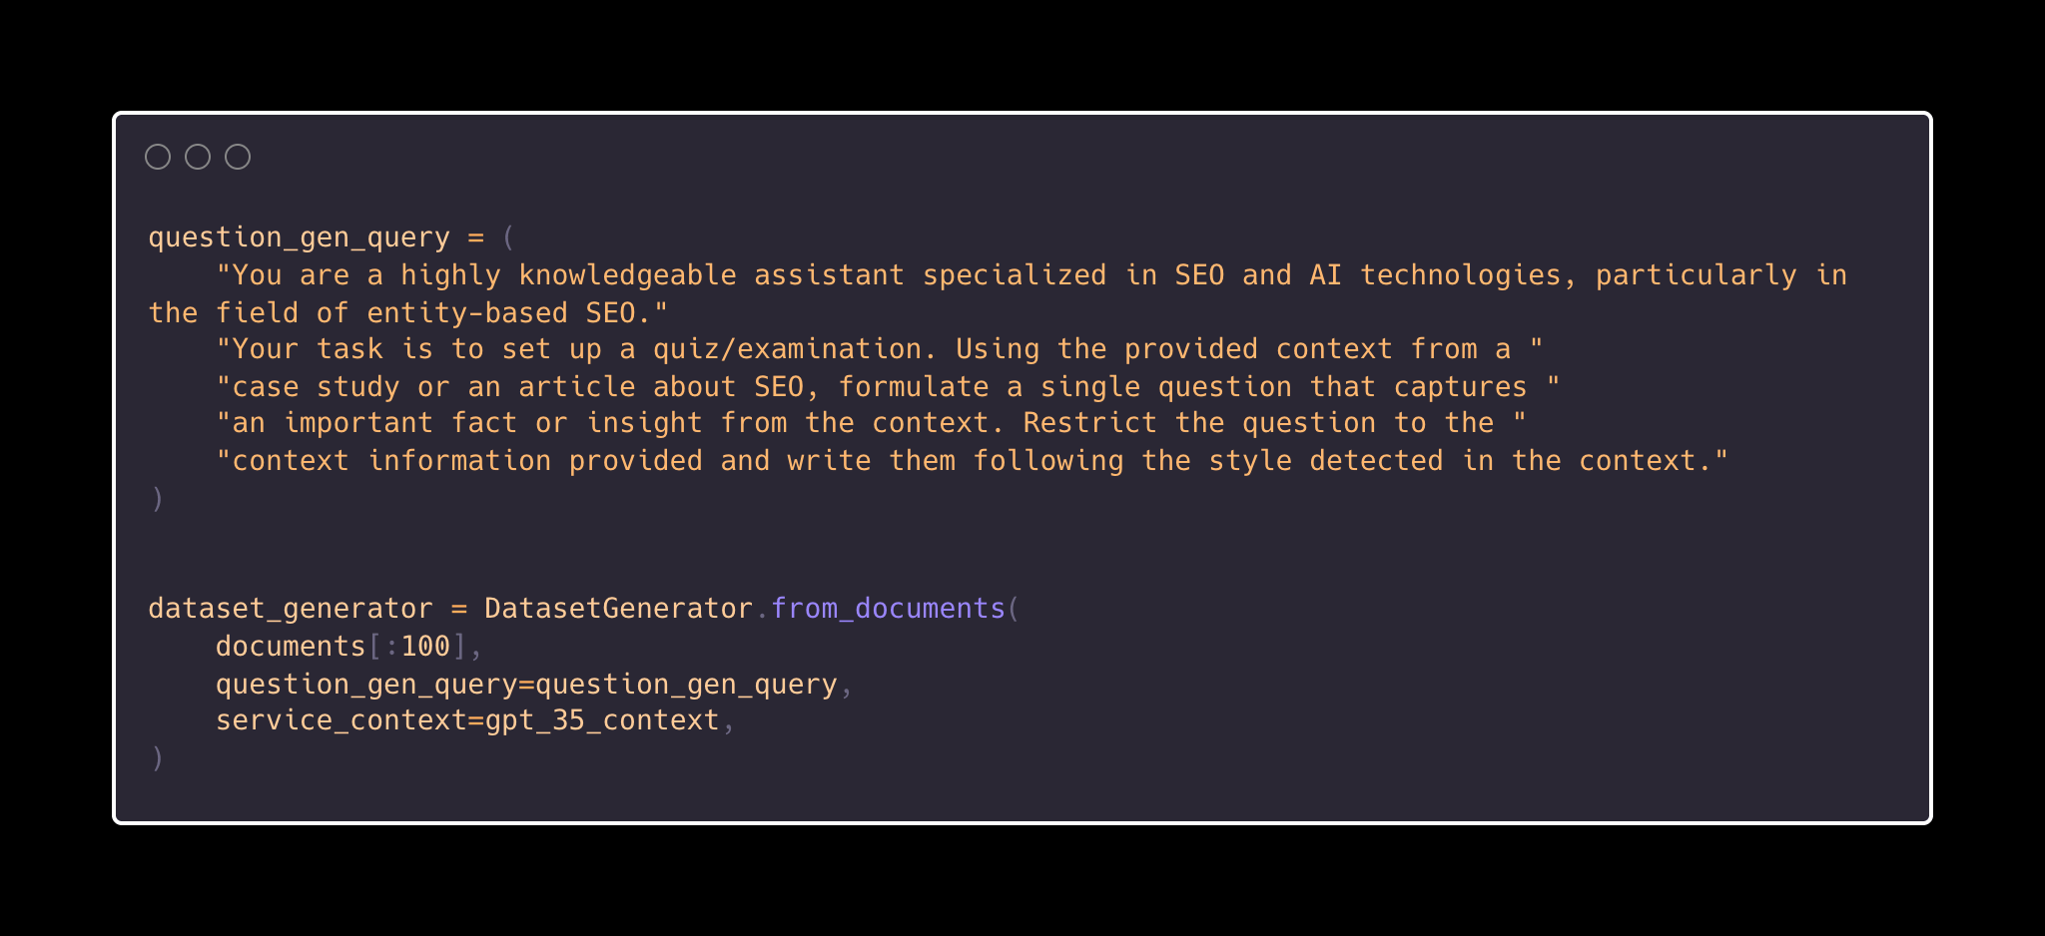This screenshot has width=2045, height=936.
Task: Click the number 100 in the documents slice
Action: 425,647
